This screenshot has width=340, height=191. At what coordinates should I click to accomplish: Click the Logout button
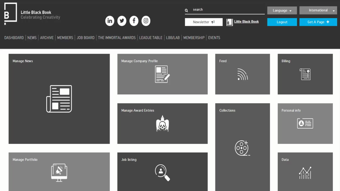pyautogui.click(x=282, y=22)
